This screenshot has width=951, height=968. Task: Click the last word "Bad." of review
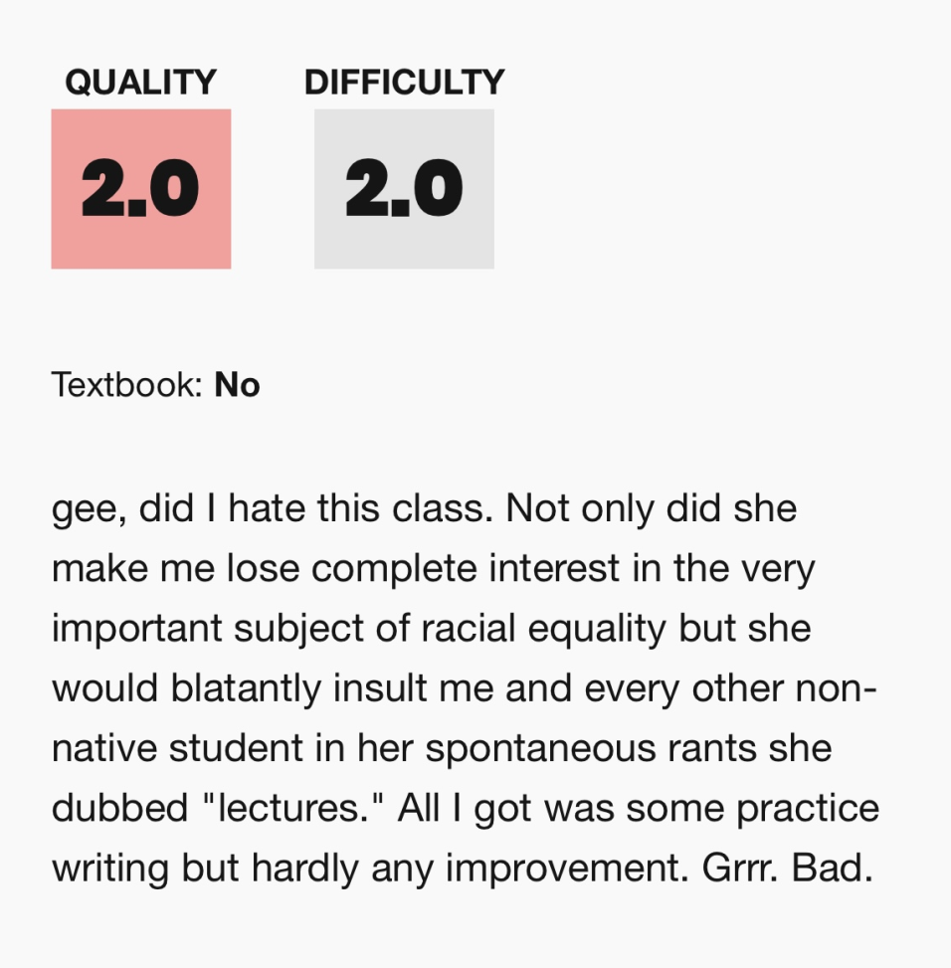(x=832, y=868)
